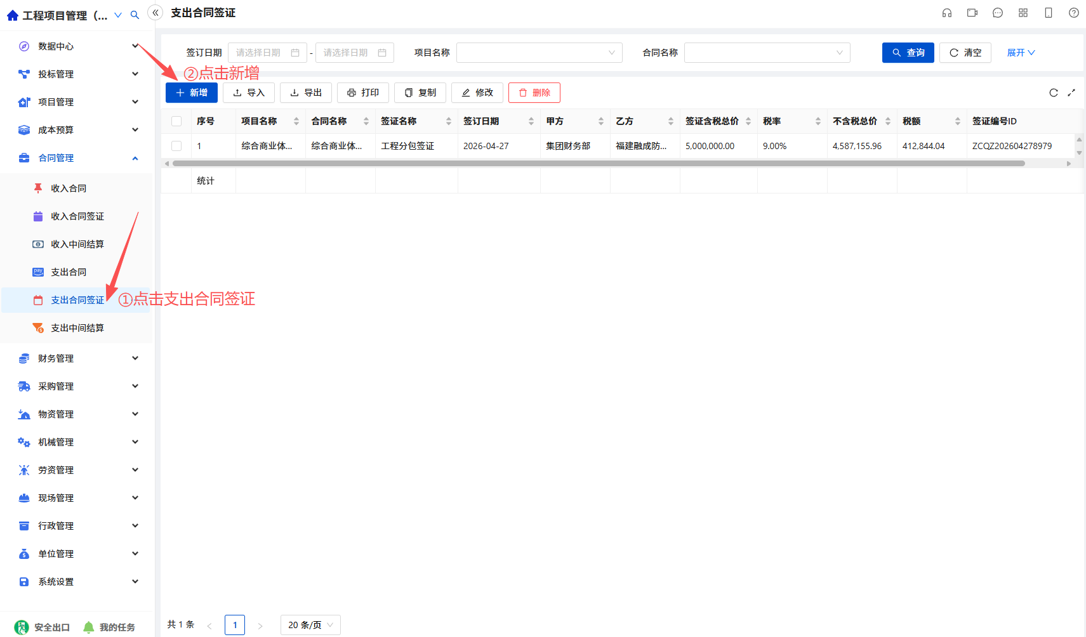Tick the select-all checkbox in table header
Viewport: 1086px width, 637px height.
tap(176, 121)
